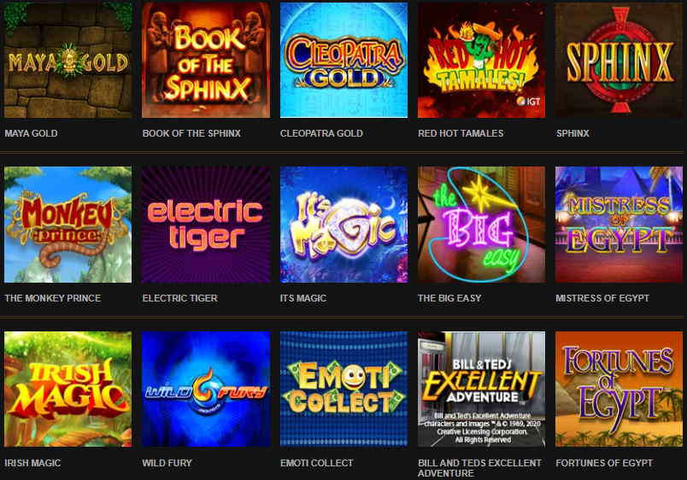This screenshot has height=480, width=687.
Task: Open the WILD FURY title link
Action: point(167,463)
